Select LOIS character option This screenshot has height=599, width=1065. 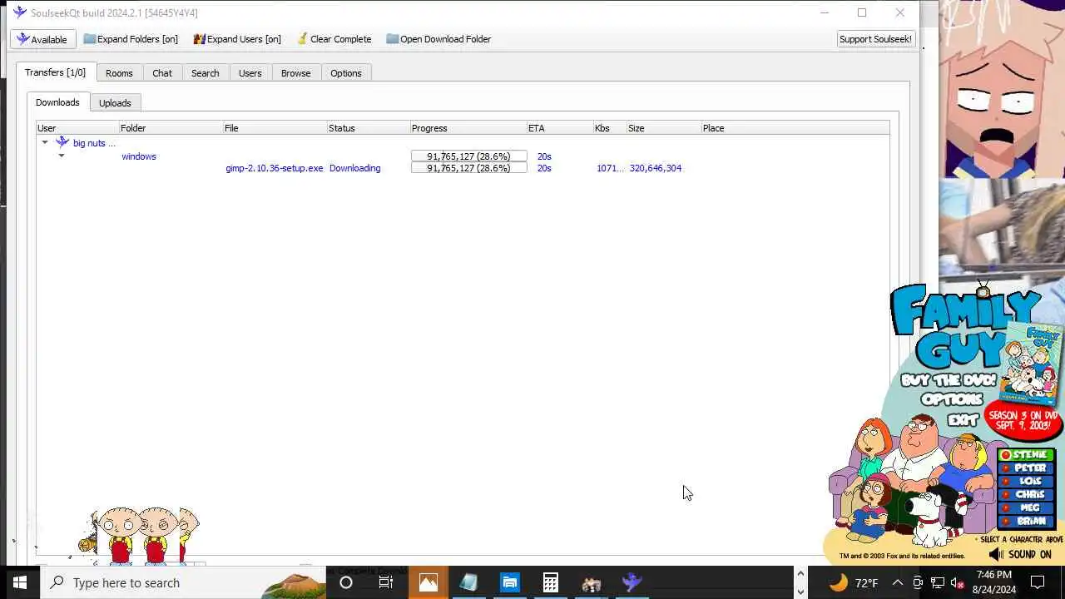point(1028,481)
